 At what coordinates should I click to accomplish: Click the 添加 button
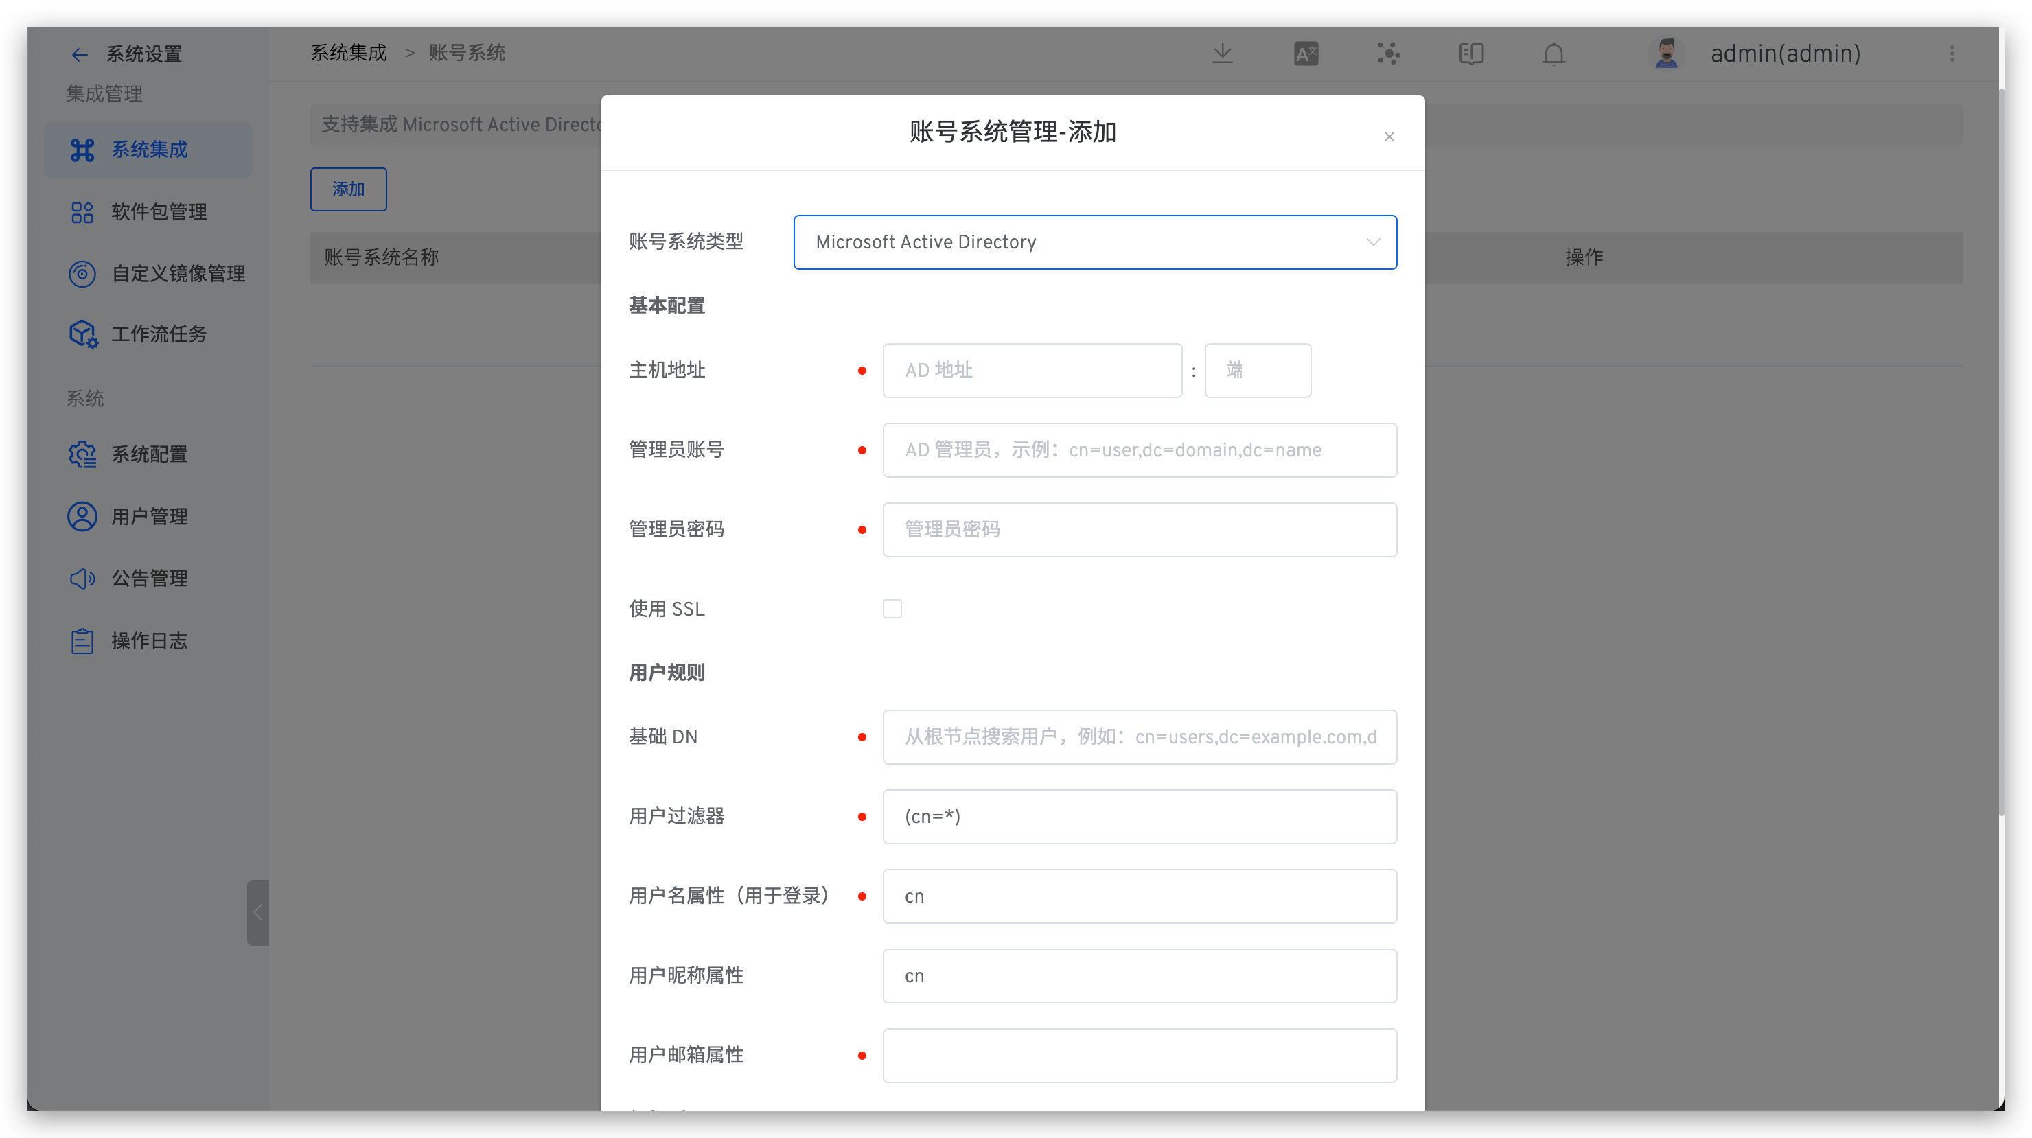(x=348, y=189)
